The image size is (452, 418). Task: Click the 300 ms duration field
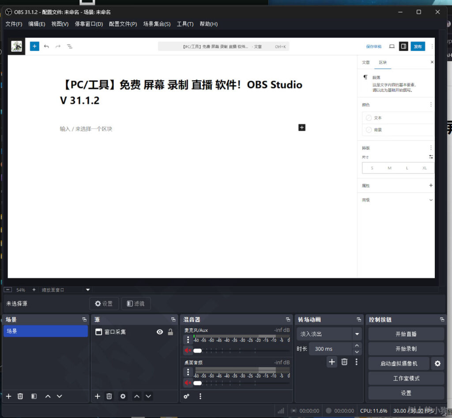click(331, 349)
